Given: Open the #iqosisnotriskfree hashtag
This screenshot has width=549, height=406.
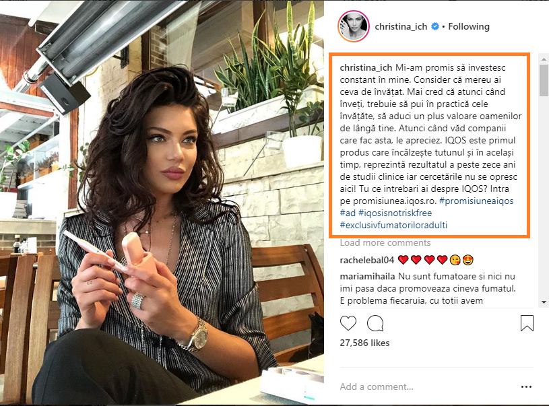Looking at the screenshot, I should click(x=395, y=213).
